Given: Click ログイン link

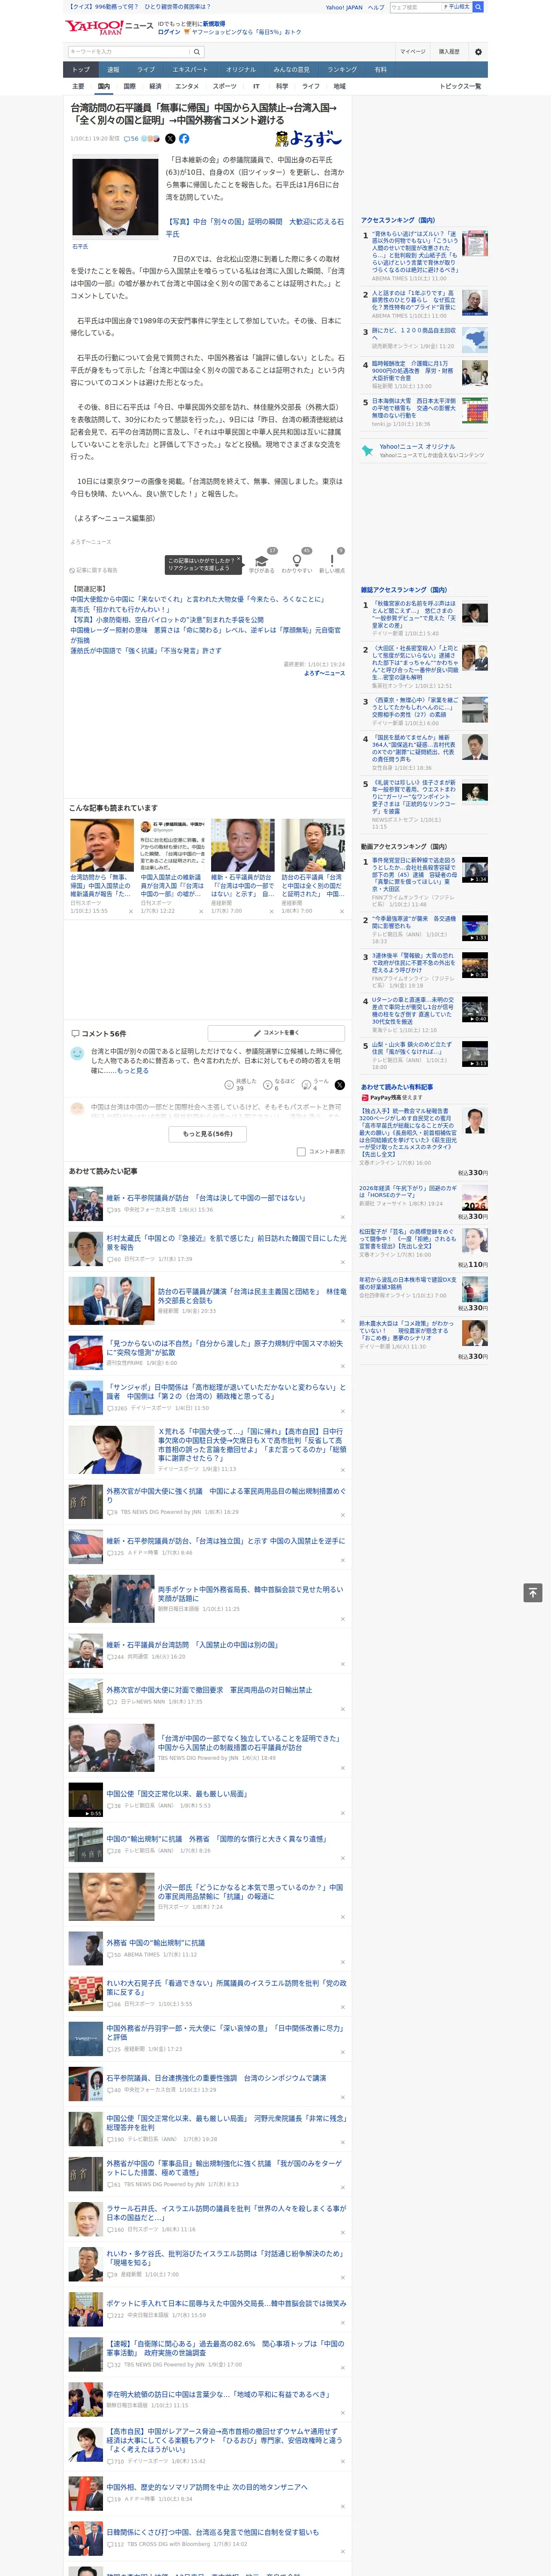Looking at the screenshot, I should (169, 32).
